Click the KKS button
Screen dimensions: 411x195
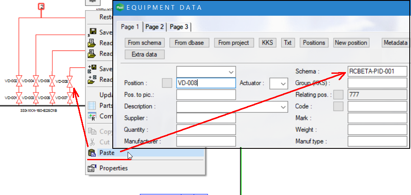(x=267, y=43)
